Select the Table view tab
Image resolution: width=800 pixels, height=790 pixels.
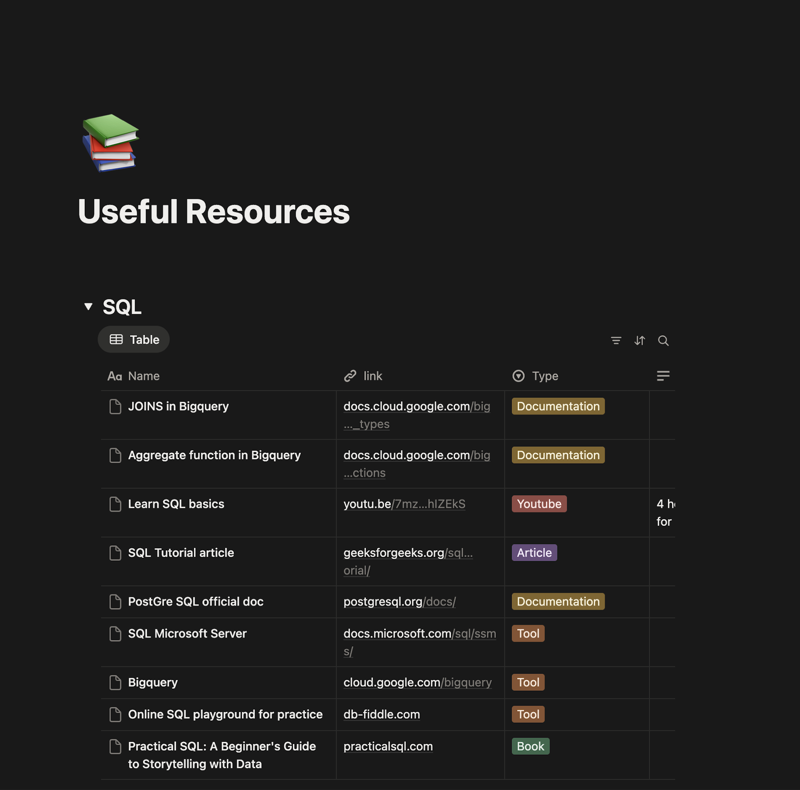coord(134,340)
